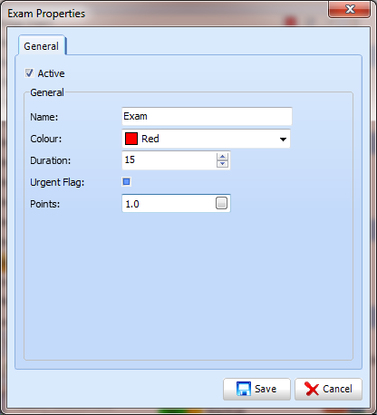Image resolution: width=377 pixels, height=415 pixels.
Task: Click the Save button
Action: point(256,389)
